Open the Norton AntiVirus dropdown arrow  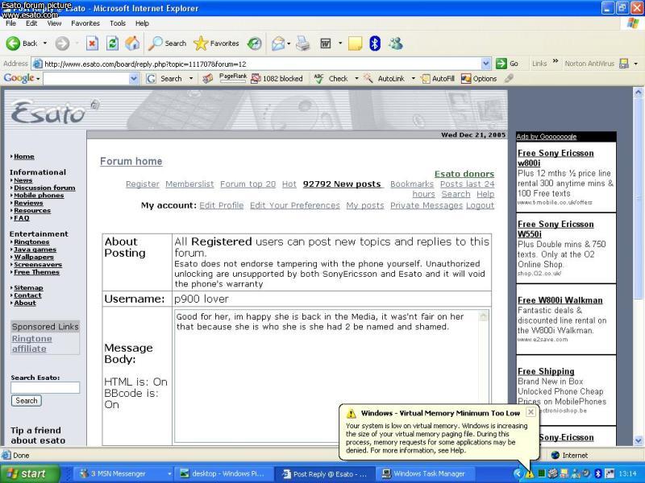tap(636, 64)
